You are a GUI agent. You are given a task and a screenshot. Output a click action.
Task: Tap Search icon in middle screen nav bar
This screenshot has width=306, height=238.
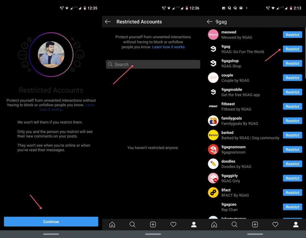133,224
